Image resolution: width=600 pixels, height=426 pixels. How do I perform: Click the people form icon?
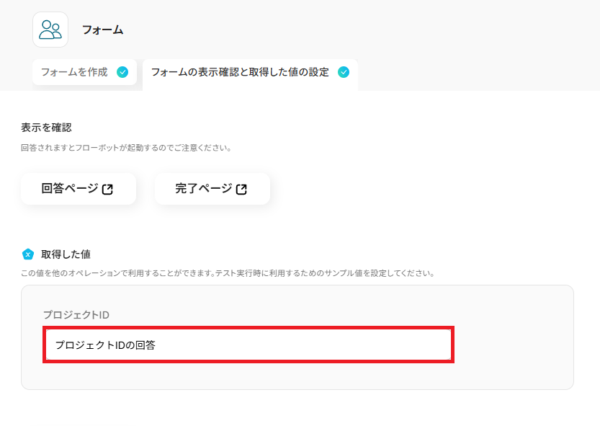point(50,30)
